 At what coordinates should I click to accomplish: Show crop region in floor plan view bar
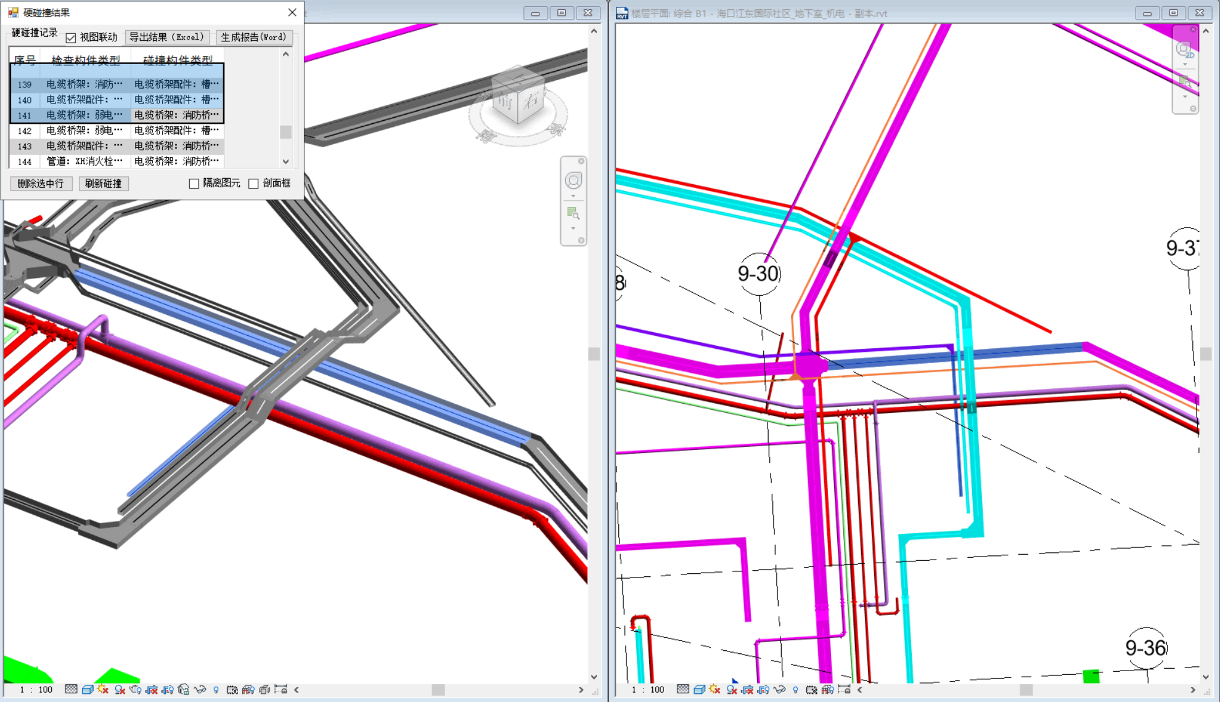pos(763,689)
